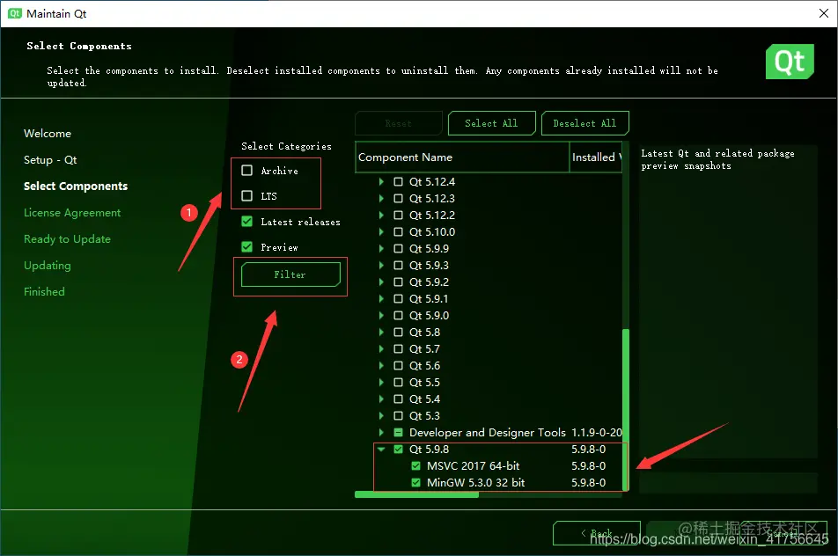Viewport: 838px width, 556px height.
Task: Click the Qt icon in the title bar
Action: [x=14, y=13]
